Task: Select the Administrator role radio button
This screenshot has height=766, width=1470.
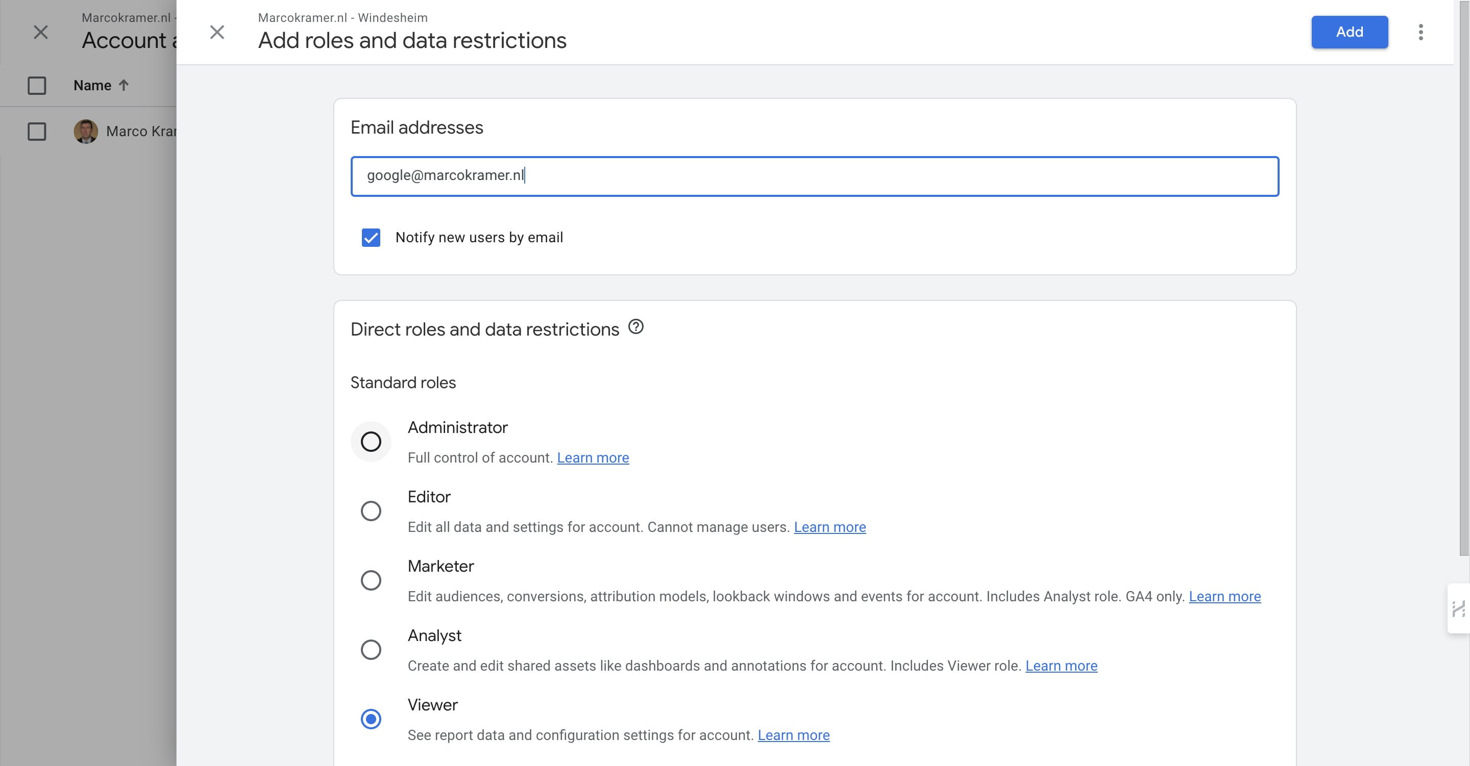Action: point(371,442)
